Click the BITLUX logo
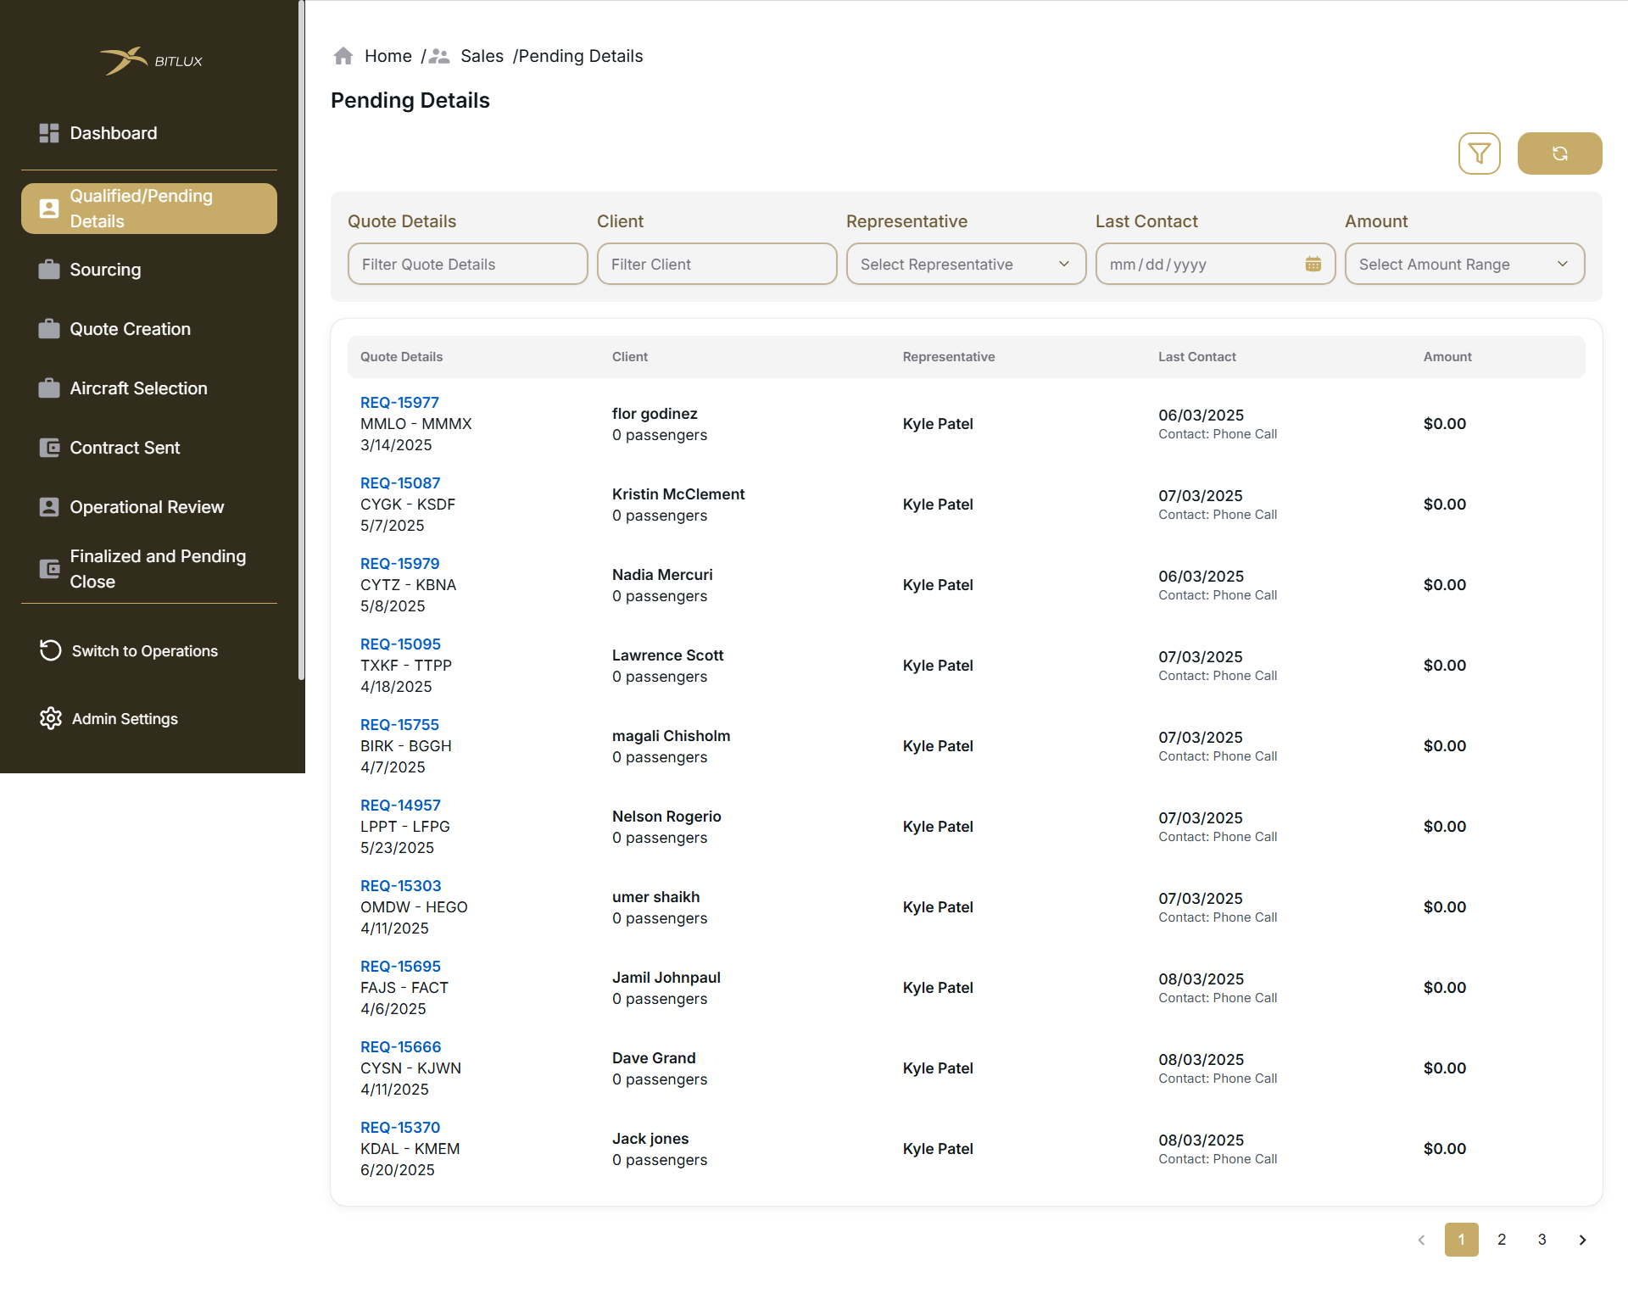Image resolution: width=1628 pixels, height=1299 pixels. 151,61
